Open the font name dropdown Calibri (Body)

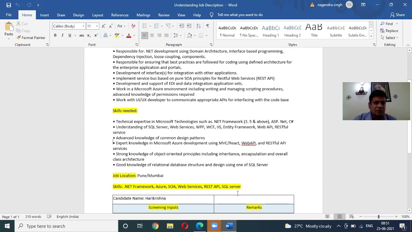coord(83,26)
